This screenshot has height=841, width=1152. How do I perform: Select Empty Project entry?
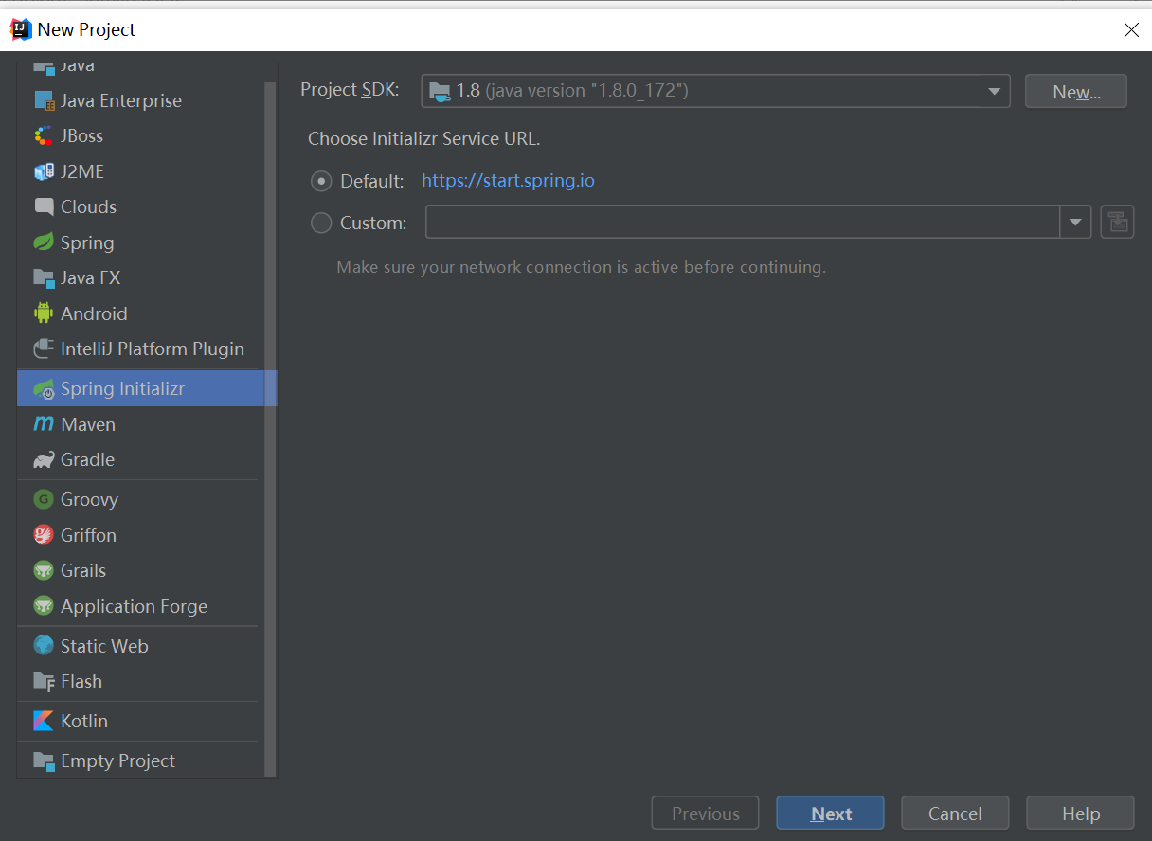pos(138,760)
